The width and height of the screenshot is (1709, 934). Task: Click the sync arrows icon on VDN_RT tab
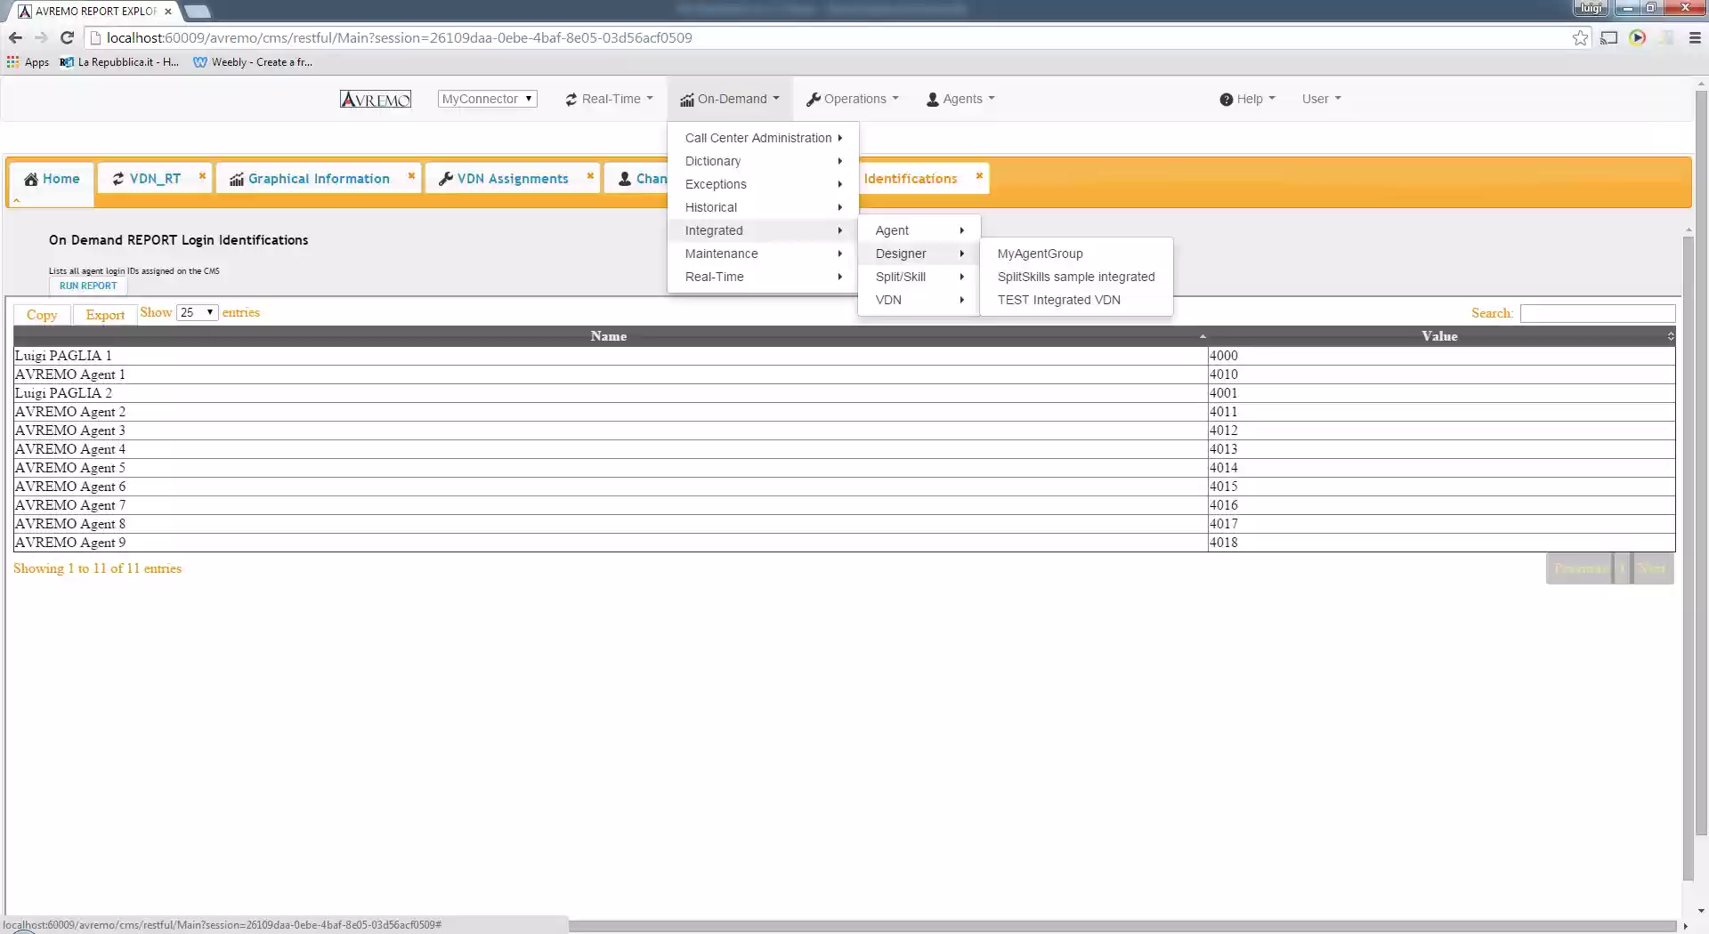click(x=117, y=178)
